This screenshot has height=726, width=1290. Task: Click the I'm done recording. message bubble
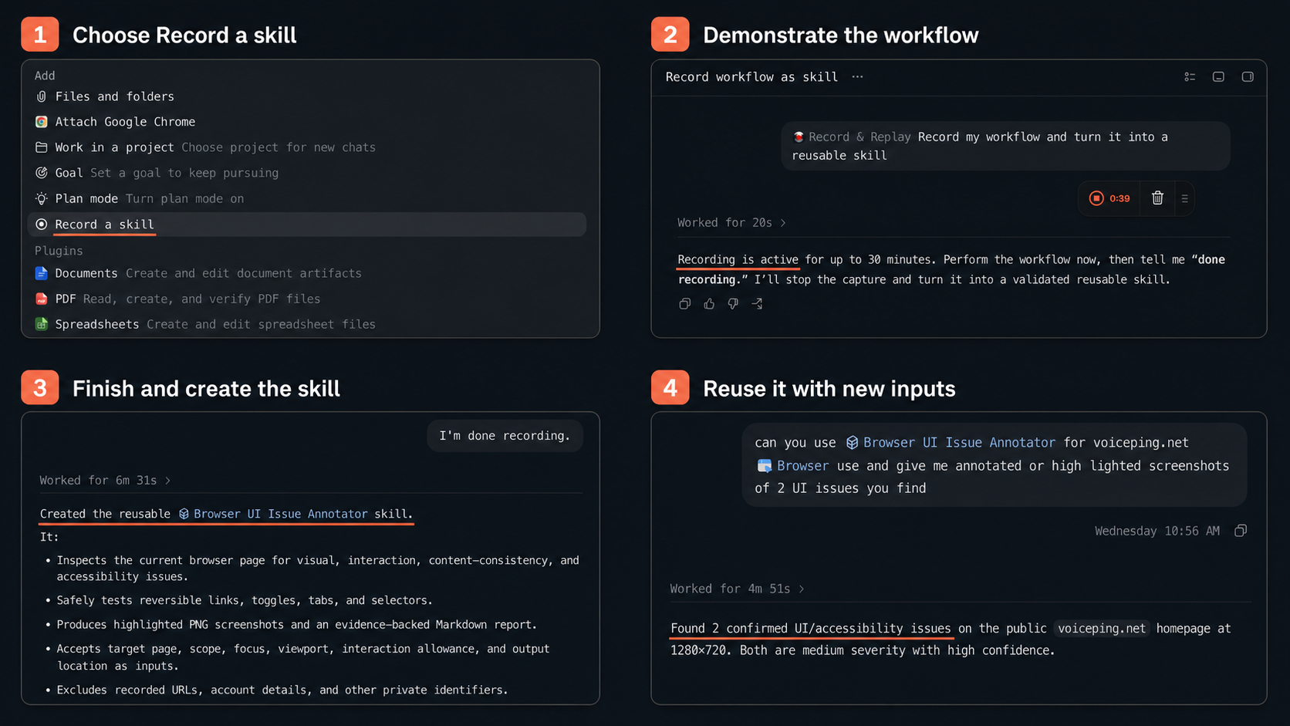[x=505, y=436]
